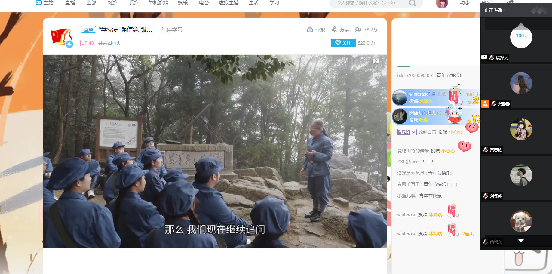
Task: Toggle 张静静's muted microphone
Action: point(493,104)
